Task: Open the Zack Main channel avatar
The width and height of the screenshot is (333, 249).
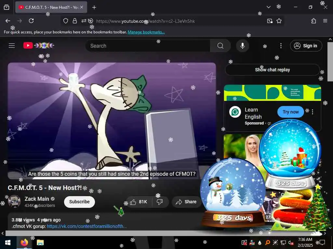Action: coord(14,201)
